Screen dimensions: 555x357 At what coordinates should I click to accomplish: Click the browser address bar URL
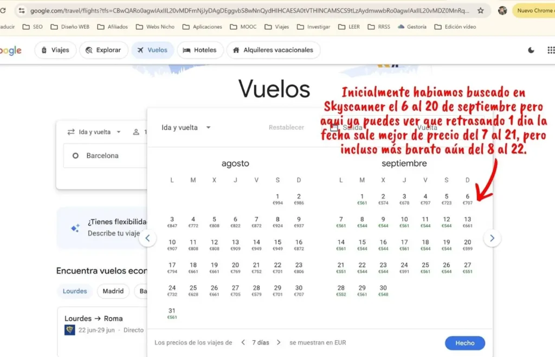tap(249, 11)
